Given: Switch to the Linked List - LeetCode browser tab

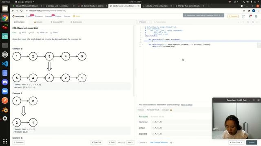Looking at the screenshot, I should tap(58, 6).
